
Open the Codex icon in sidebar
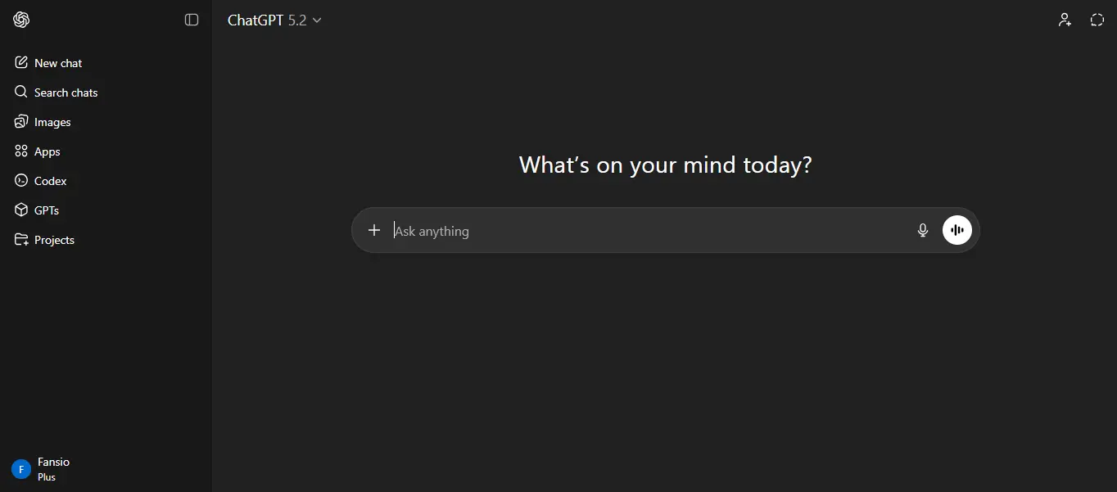tap(21, 181)
